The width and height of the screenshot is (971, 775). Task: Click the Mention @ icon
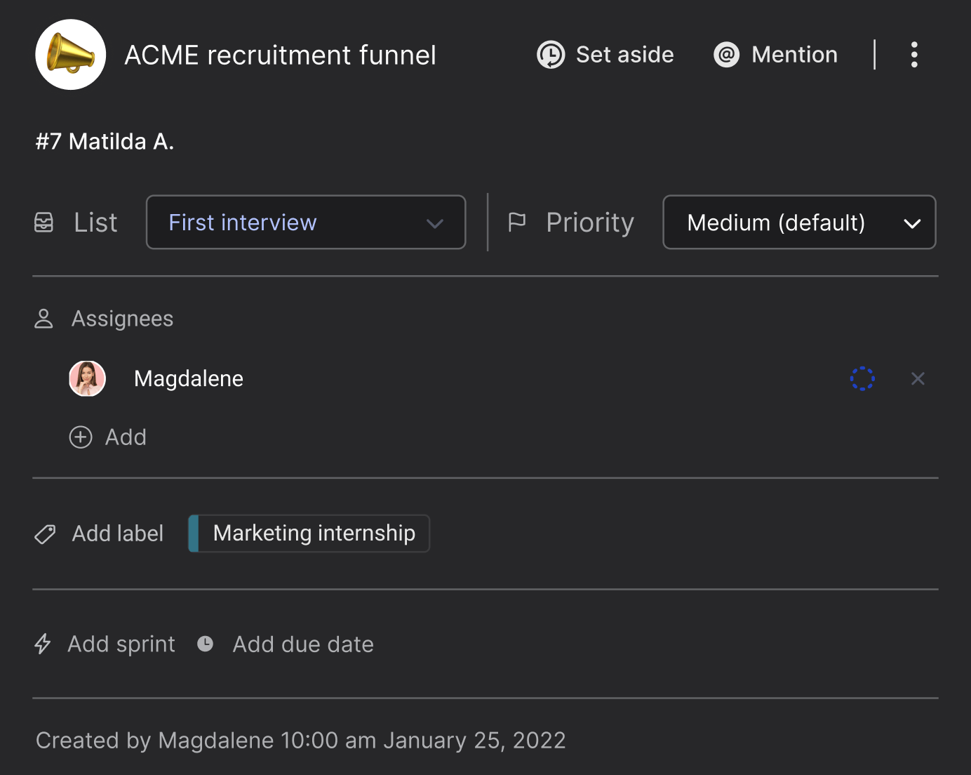tap(726, 54)
